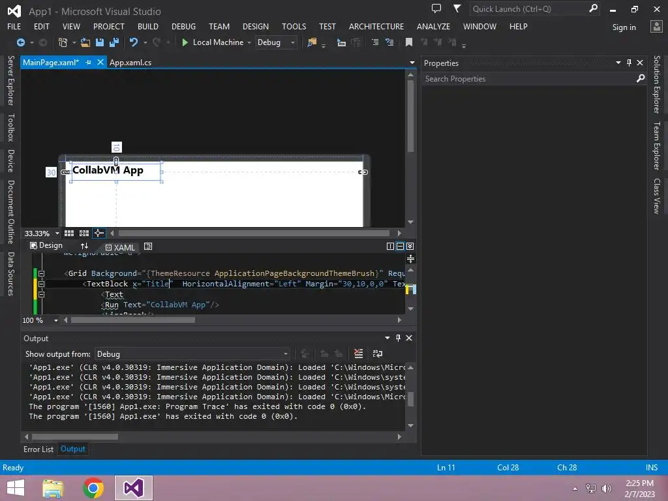Toggle the designer snap grid display

[x=69, y=233]
